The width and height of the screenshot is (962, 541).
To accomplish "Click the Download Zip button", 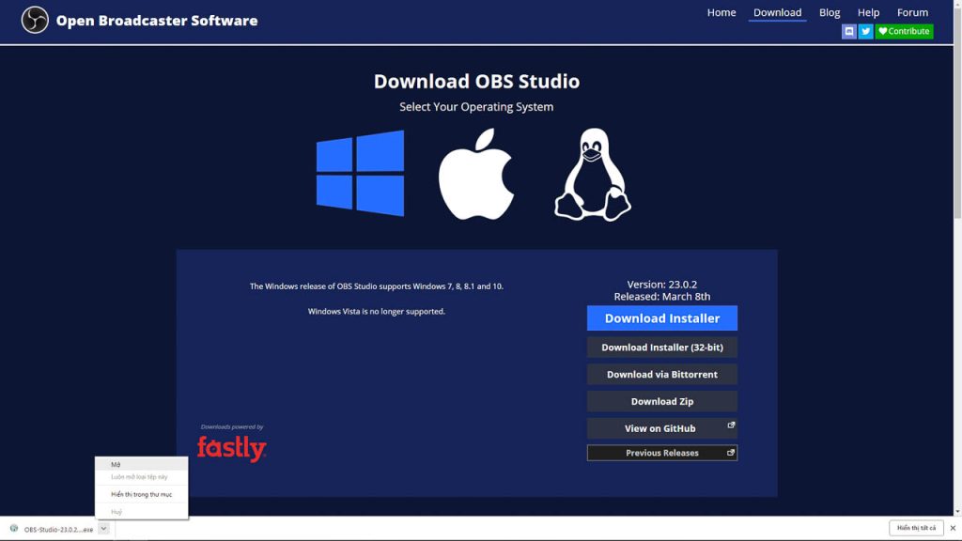I will 662,401.
